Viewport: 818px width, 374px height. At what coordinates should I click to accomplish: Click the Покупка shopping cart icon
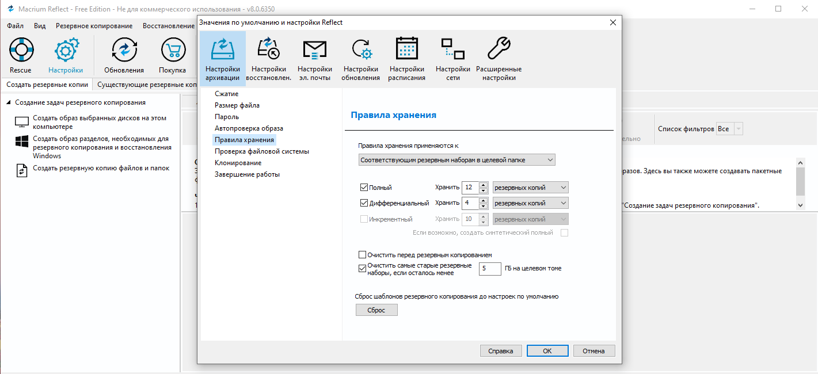[x=173, y=50]
